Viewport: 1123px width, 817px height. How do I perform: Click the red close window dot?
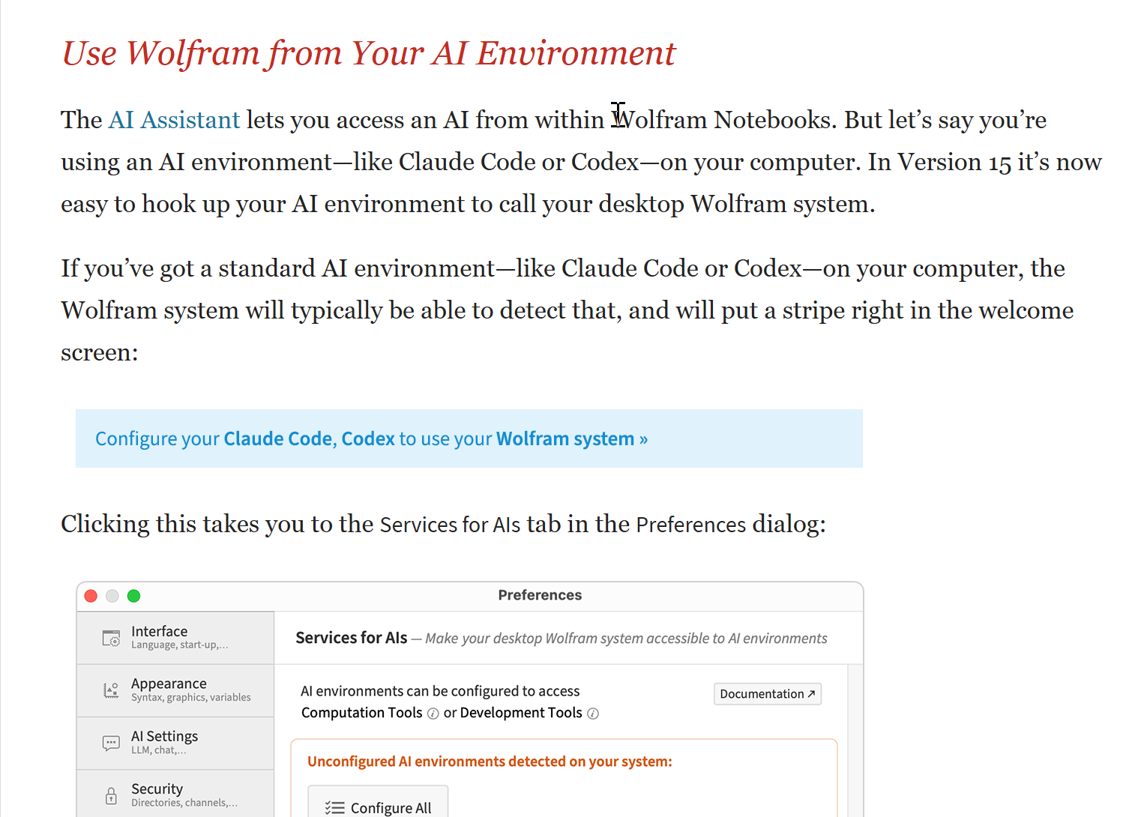point(91,596)
